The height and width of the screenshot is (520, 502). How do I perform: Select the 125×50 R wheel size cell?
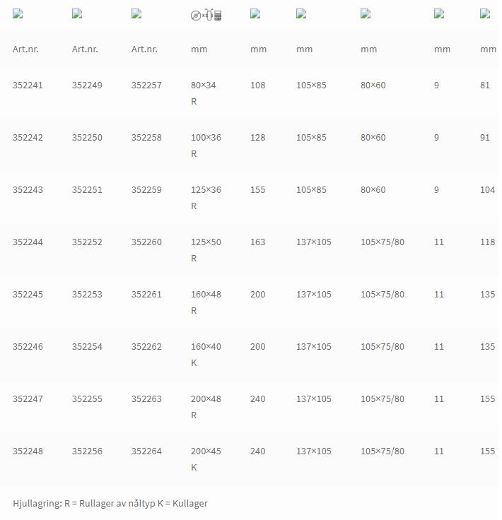click(206, 250)
